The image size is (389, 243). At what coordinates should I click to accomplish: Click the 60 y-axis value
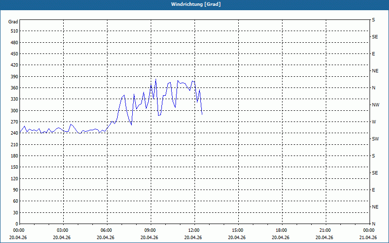click(x=16, y=201)
